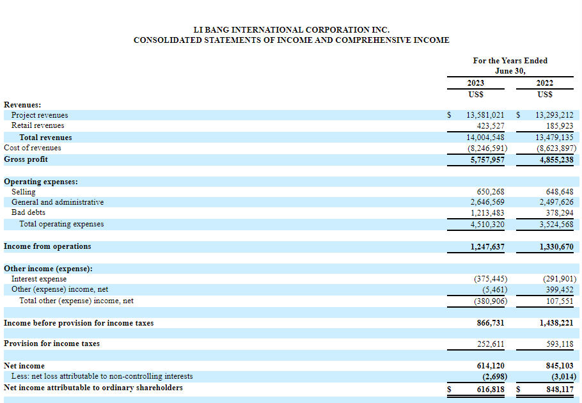Select the 'Interest expense' row label
The width and height of the screenshot is (582, 403).
tap(39, 279)
